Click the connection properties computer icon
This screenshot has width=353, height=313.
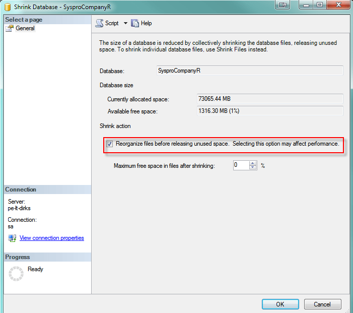tap(12, 238)
